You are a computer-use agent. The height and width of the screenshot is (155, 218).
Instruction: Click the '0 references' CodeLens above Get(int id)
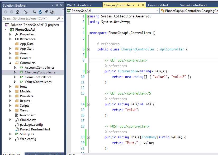click(116, 99)
